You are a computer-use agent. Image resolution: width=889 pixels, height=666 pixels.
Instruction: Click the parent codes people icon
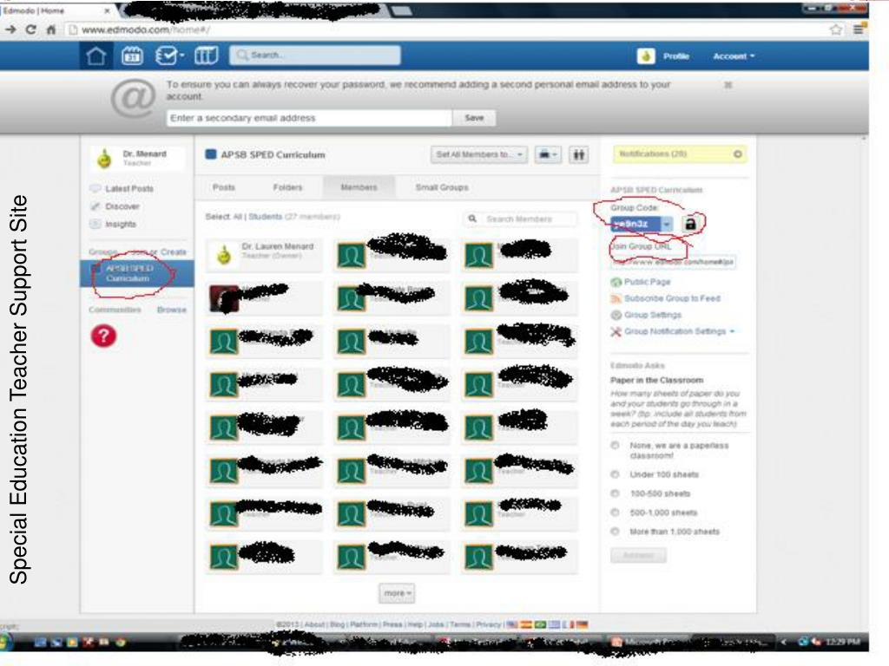[578, 154]
